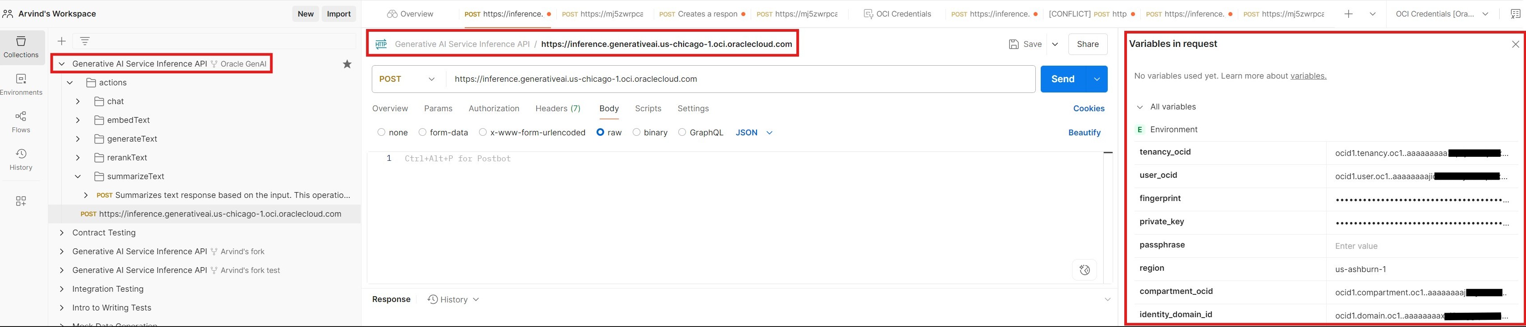Expand the chat folder chevron
The image size is (1526, 327).
(78, 101)
